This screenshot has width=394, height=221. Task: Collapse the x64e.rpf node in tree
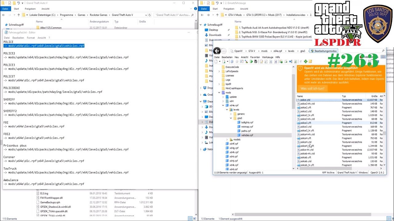tap(223, 105)
